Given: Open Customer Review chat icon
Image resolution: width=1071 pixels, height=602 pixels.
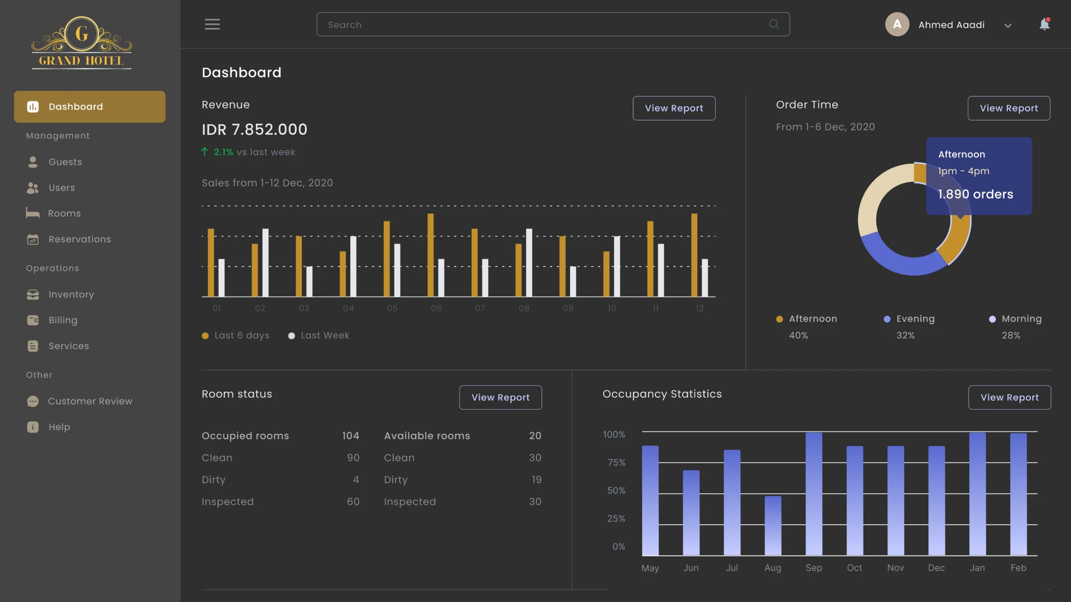Looking at the screenshot, I should point(33,401).
